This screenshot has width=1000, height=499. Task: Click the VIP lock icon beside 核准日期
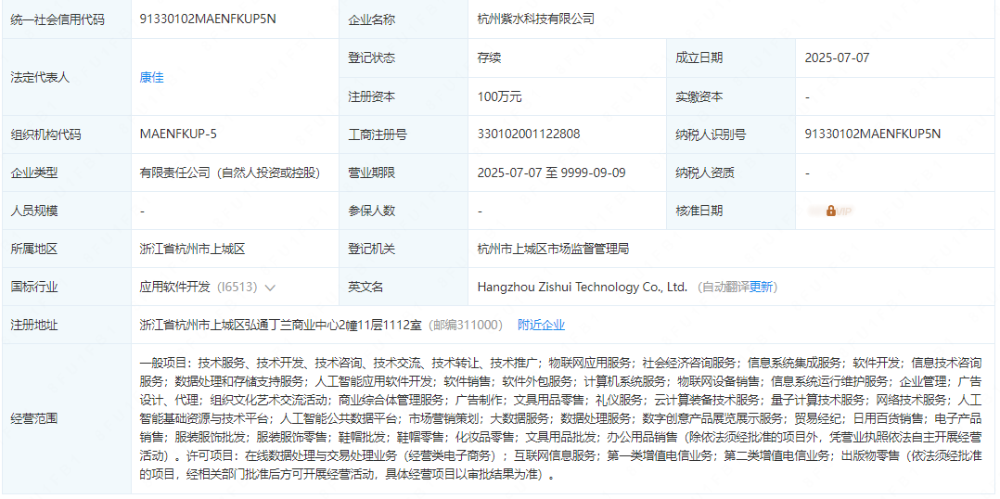pos(831,211)
